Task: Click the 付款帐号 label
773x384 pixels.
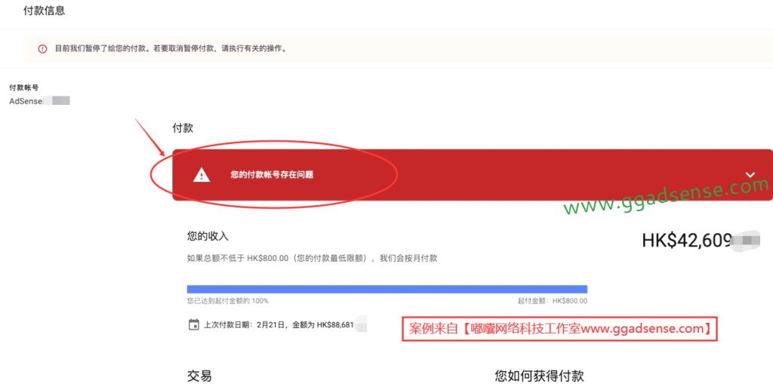Action: tap(24, 88)
